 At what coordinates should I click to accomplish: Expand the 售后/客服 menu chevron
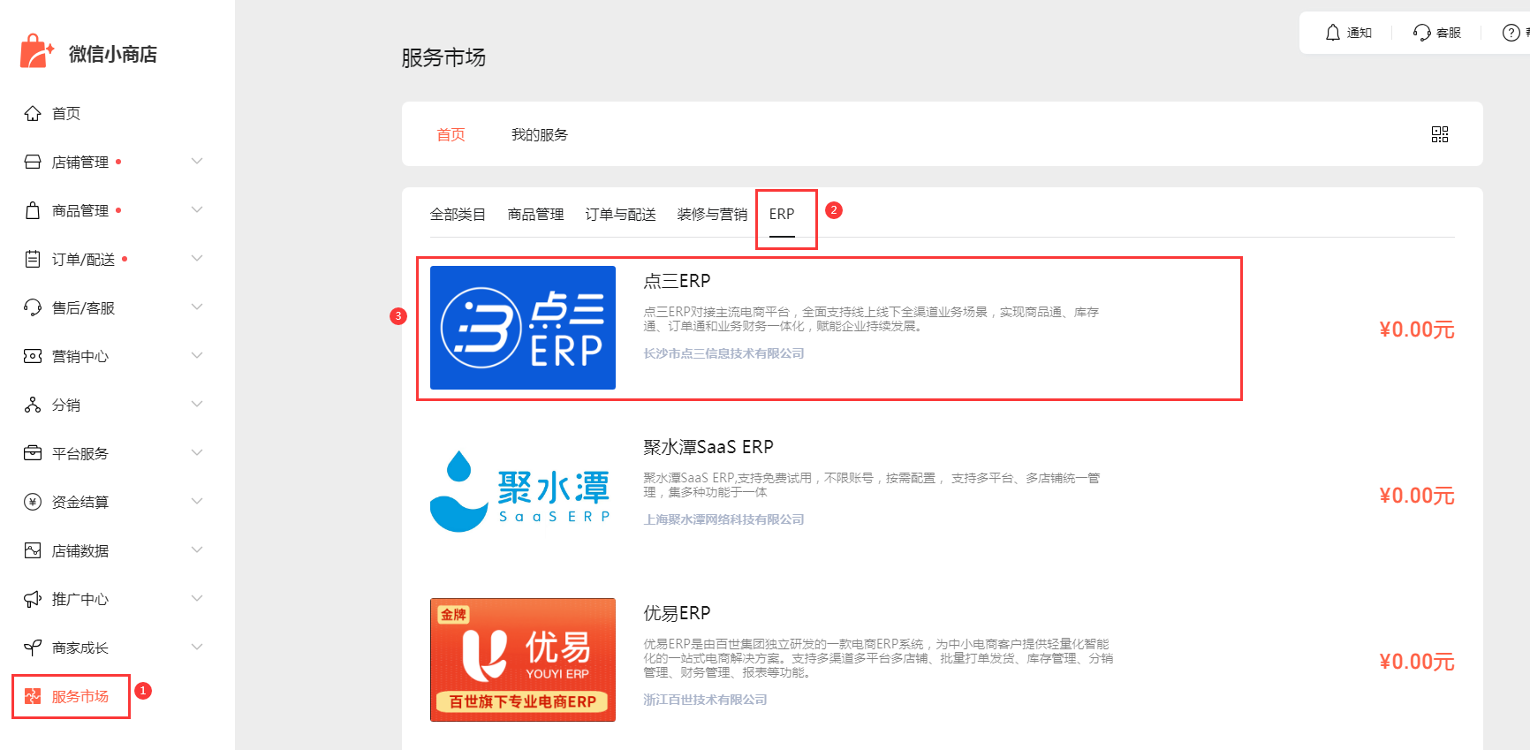pos(197,307)
